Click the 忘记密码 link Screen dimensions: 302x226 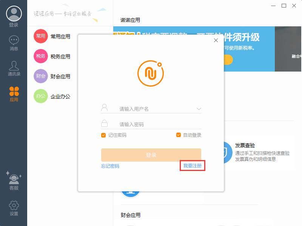click(110, 166)
